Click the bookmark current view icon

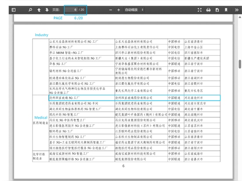click(x=226, y=10)
